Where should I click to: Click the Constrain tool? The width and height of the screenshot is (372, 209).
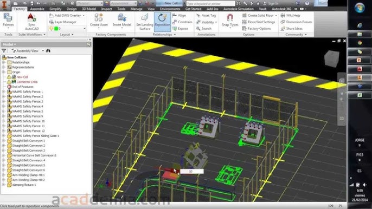pos(182,22)
